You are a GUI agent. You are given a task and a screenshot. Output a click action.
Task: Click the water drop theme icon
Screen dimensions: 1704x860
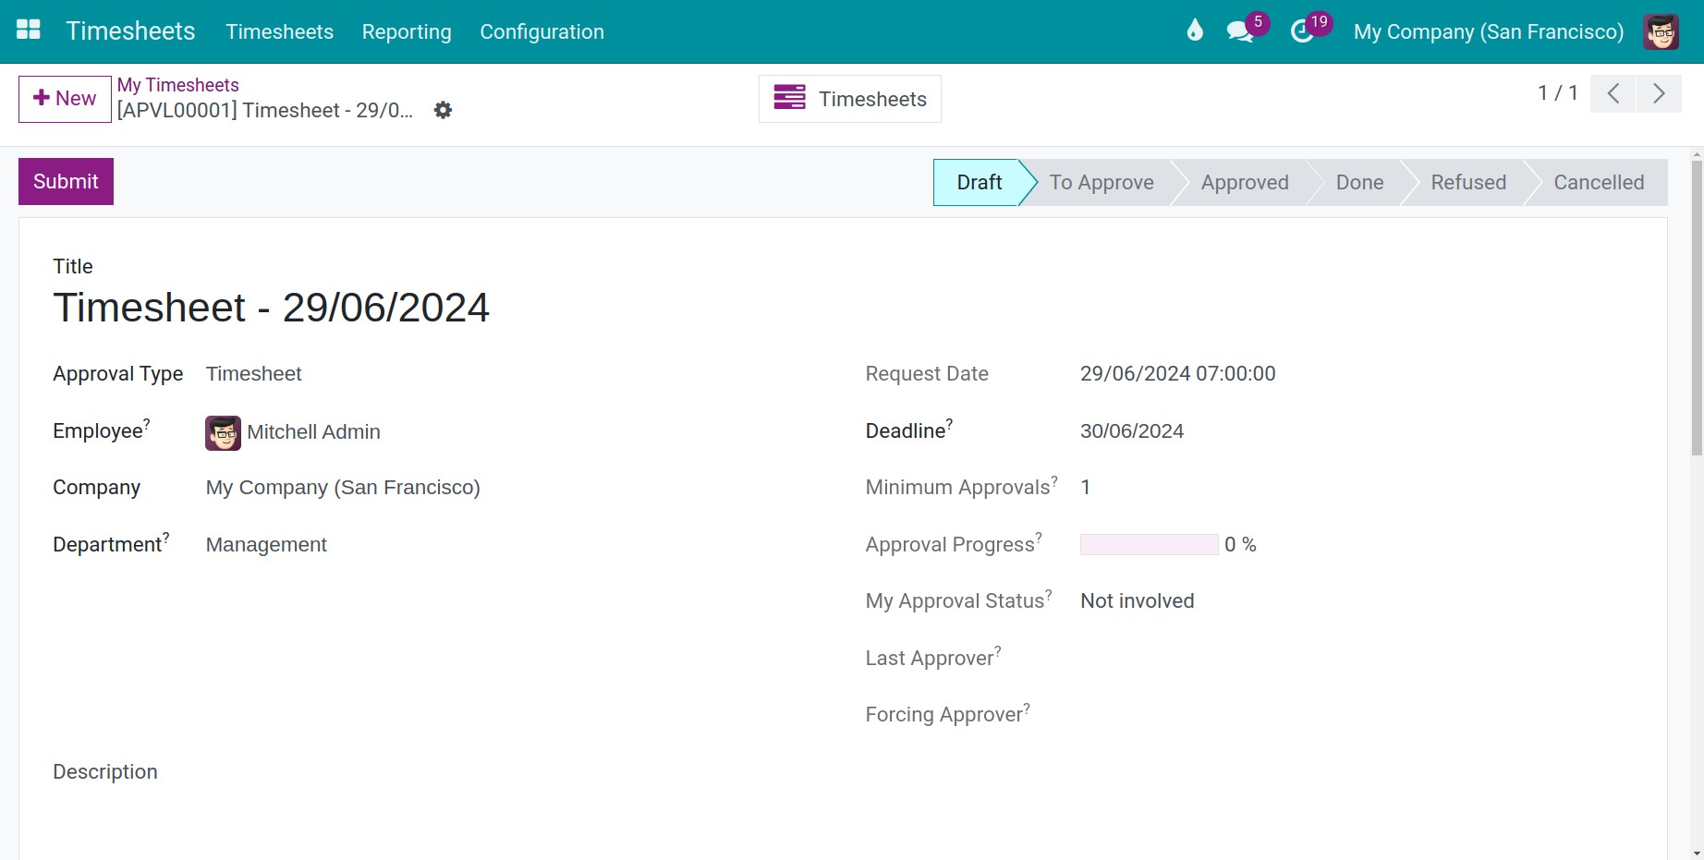pos(1195,30)
